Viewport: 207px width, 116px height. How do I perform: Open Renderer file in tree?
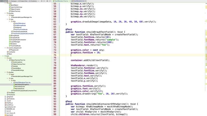[x=13, y=44]
